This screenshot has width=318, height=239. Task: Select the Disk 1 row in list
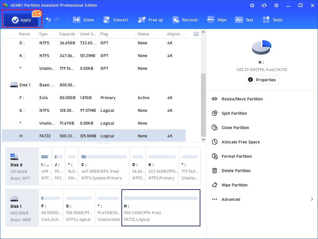[94, 85]
